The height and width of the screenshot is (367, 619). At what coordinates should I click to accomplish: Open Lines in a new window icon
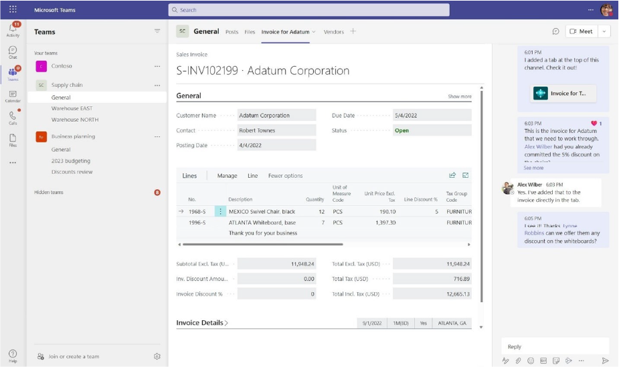click(466, 175)
